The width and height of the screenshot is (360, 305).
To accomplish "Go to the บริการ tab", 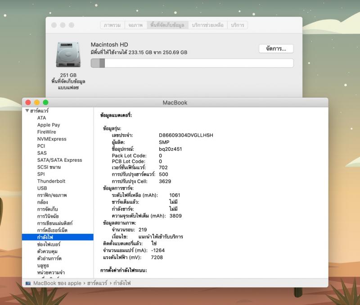I will tap(237, 25).
